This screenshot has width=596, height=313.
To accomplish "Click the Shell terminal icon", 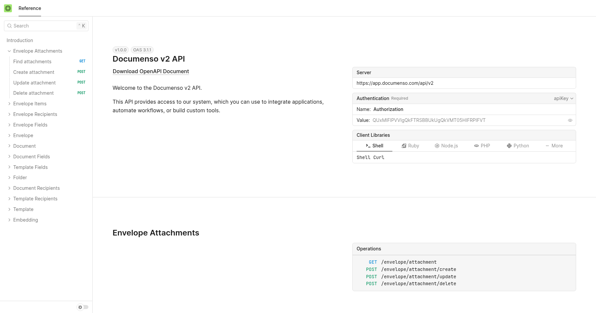I will tap(368, 146).
